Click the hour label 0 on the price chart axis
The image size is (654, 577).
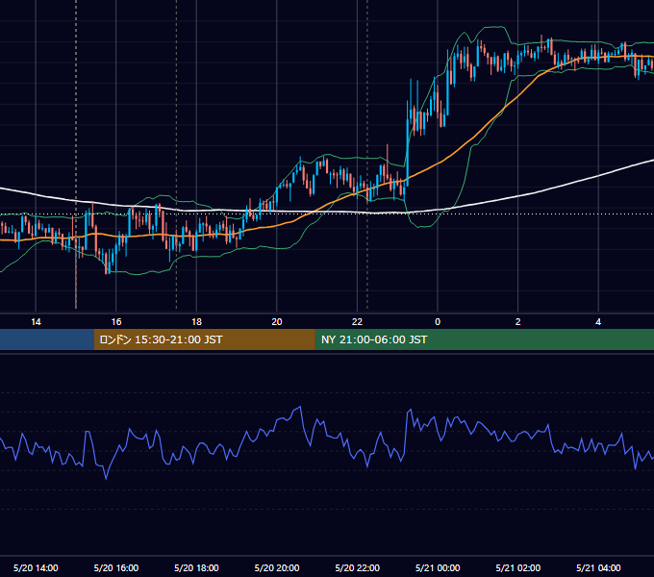pos(438,322)
